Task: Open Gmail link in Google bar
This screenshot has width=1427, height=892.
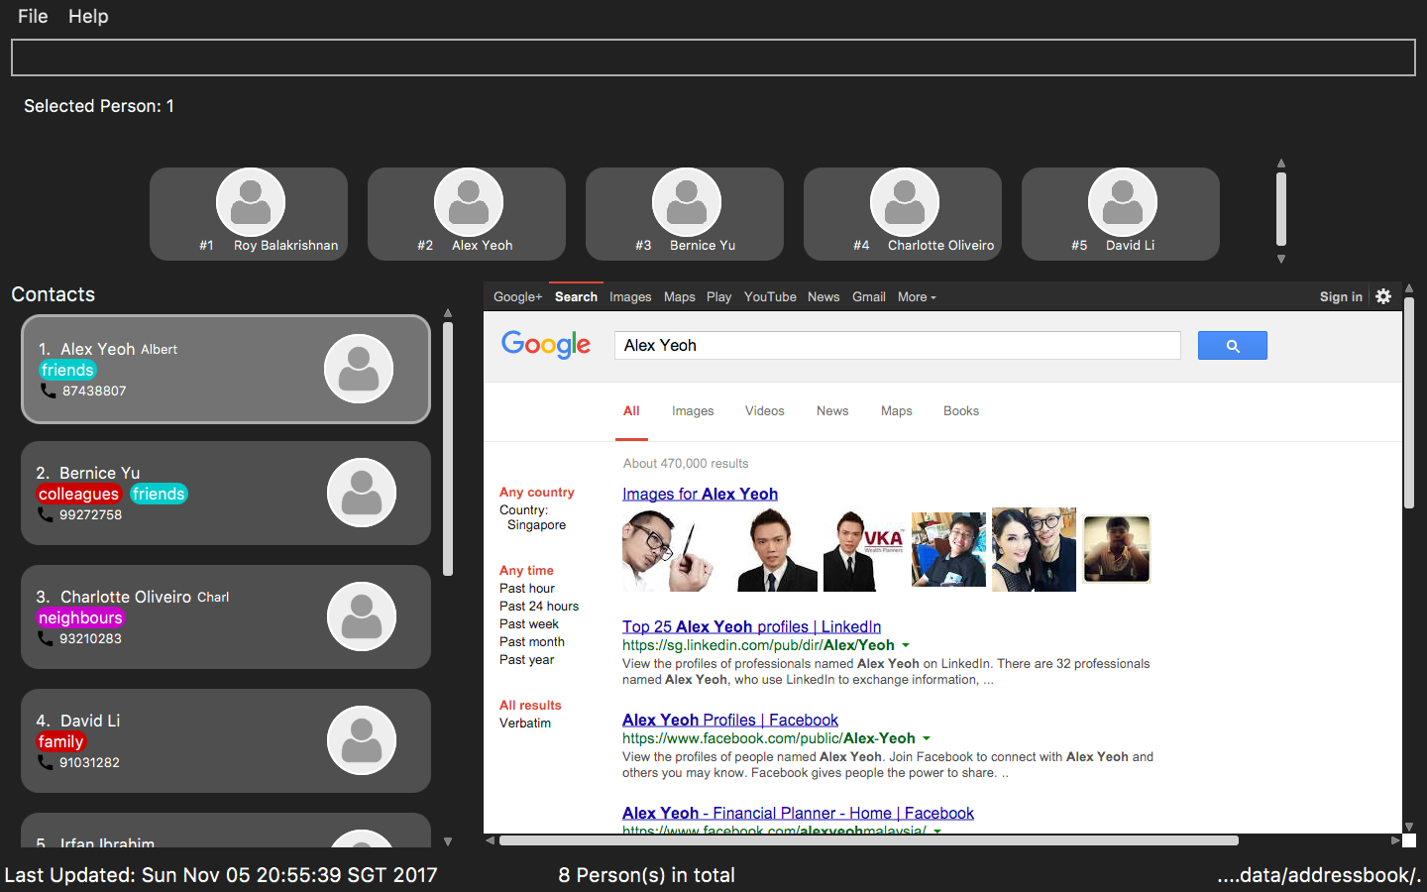Action: point(869,296)
